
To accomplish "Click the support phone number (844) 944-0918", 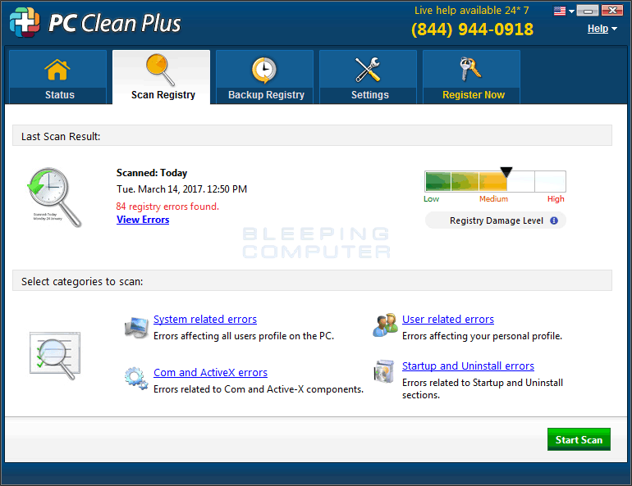I will 473,30.
